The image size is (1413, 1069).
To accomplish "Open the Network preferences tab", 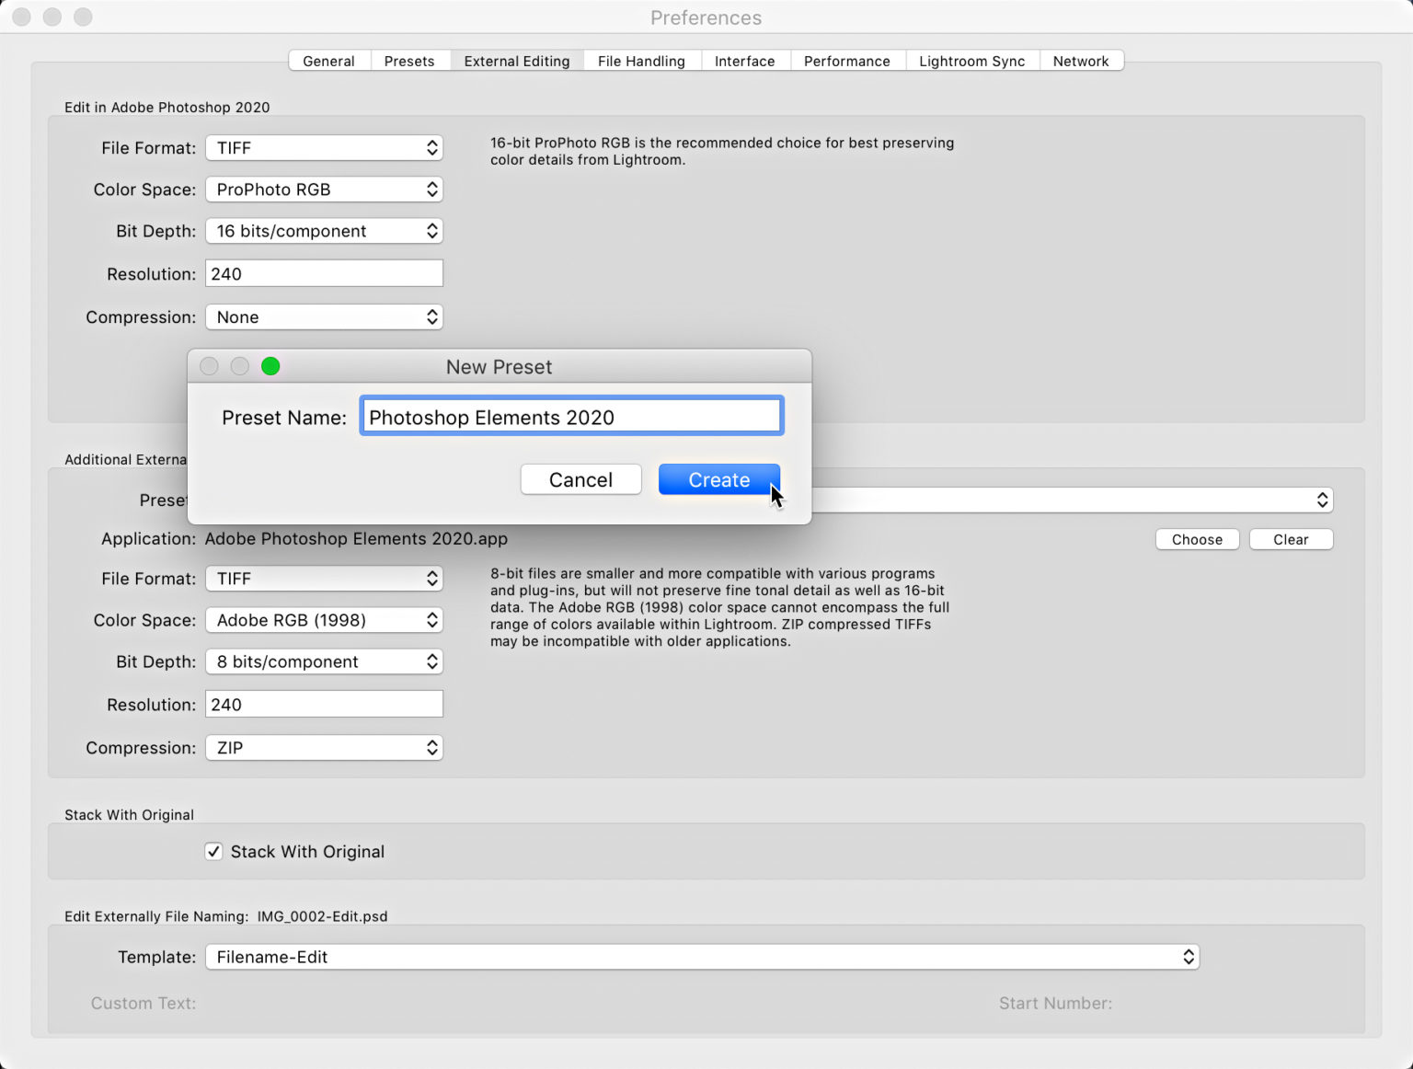I will (1081, 60).
